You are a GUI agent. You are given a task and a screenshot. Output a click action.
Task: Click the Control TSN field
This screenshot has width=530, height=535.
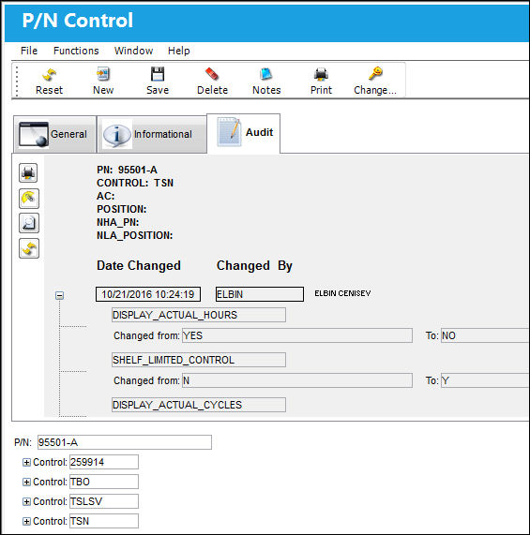(104, 521)
